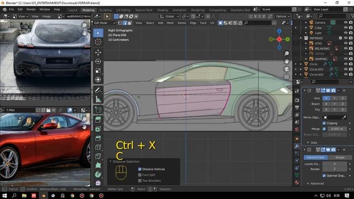Switch to the UV Editing workspace tab
The width and height of the screenshot is (354, 199).
coord(123,10)
